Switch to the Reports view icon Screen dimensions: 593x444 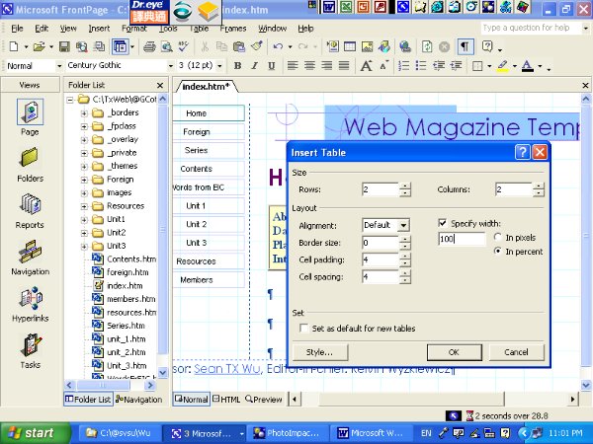pyautogui.click(x=30, y=208)
